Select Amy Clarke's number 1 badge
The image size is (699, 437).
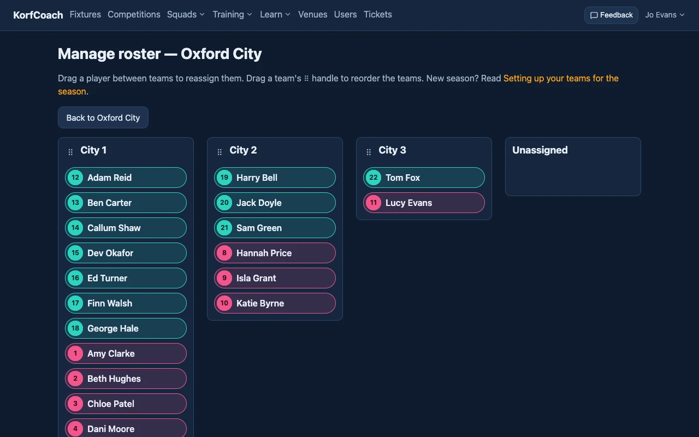click(x=75, y=353)
